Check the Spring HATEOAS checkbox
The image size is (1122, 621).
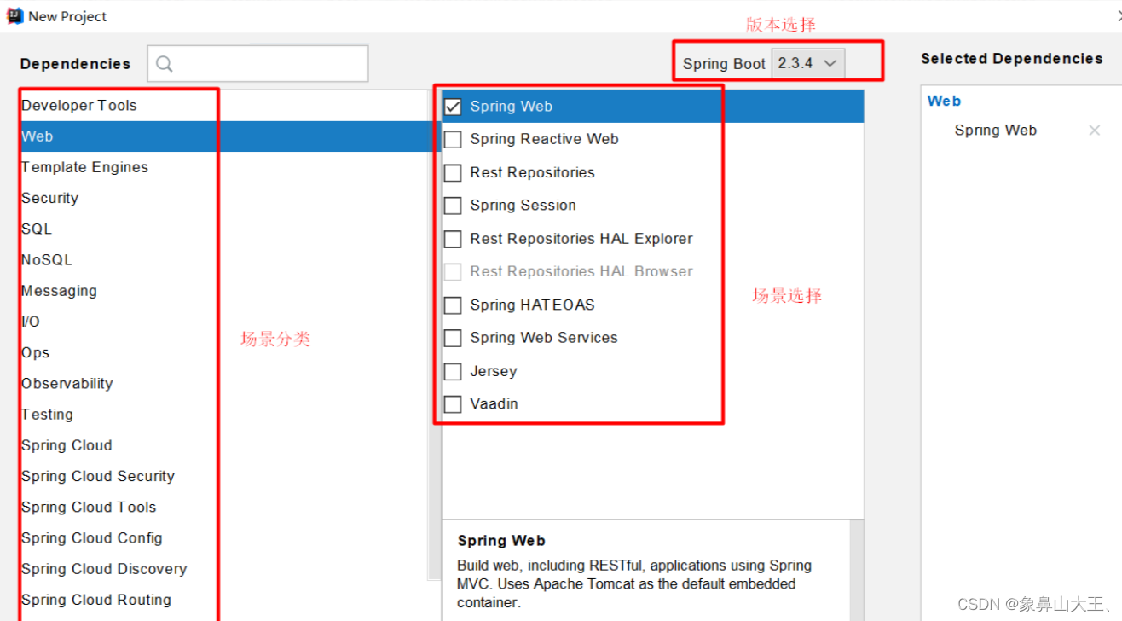coord(453,305)
